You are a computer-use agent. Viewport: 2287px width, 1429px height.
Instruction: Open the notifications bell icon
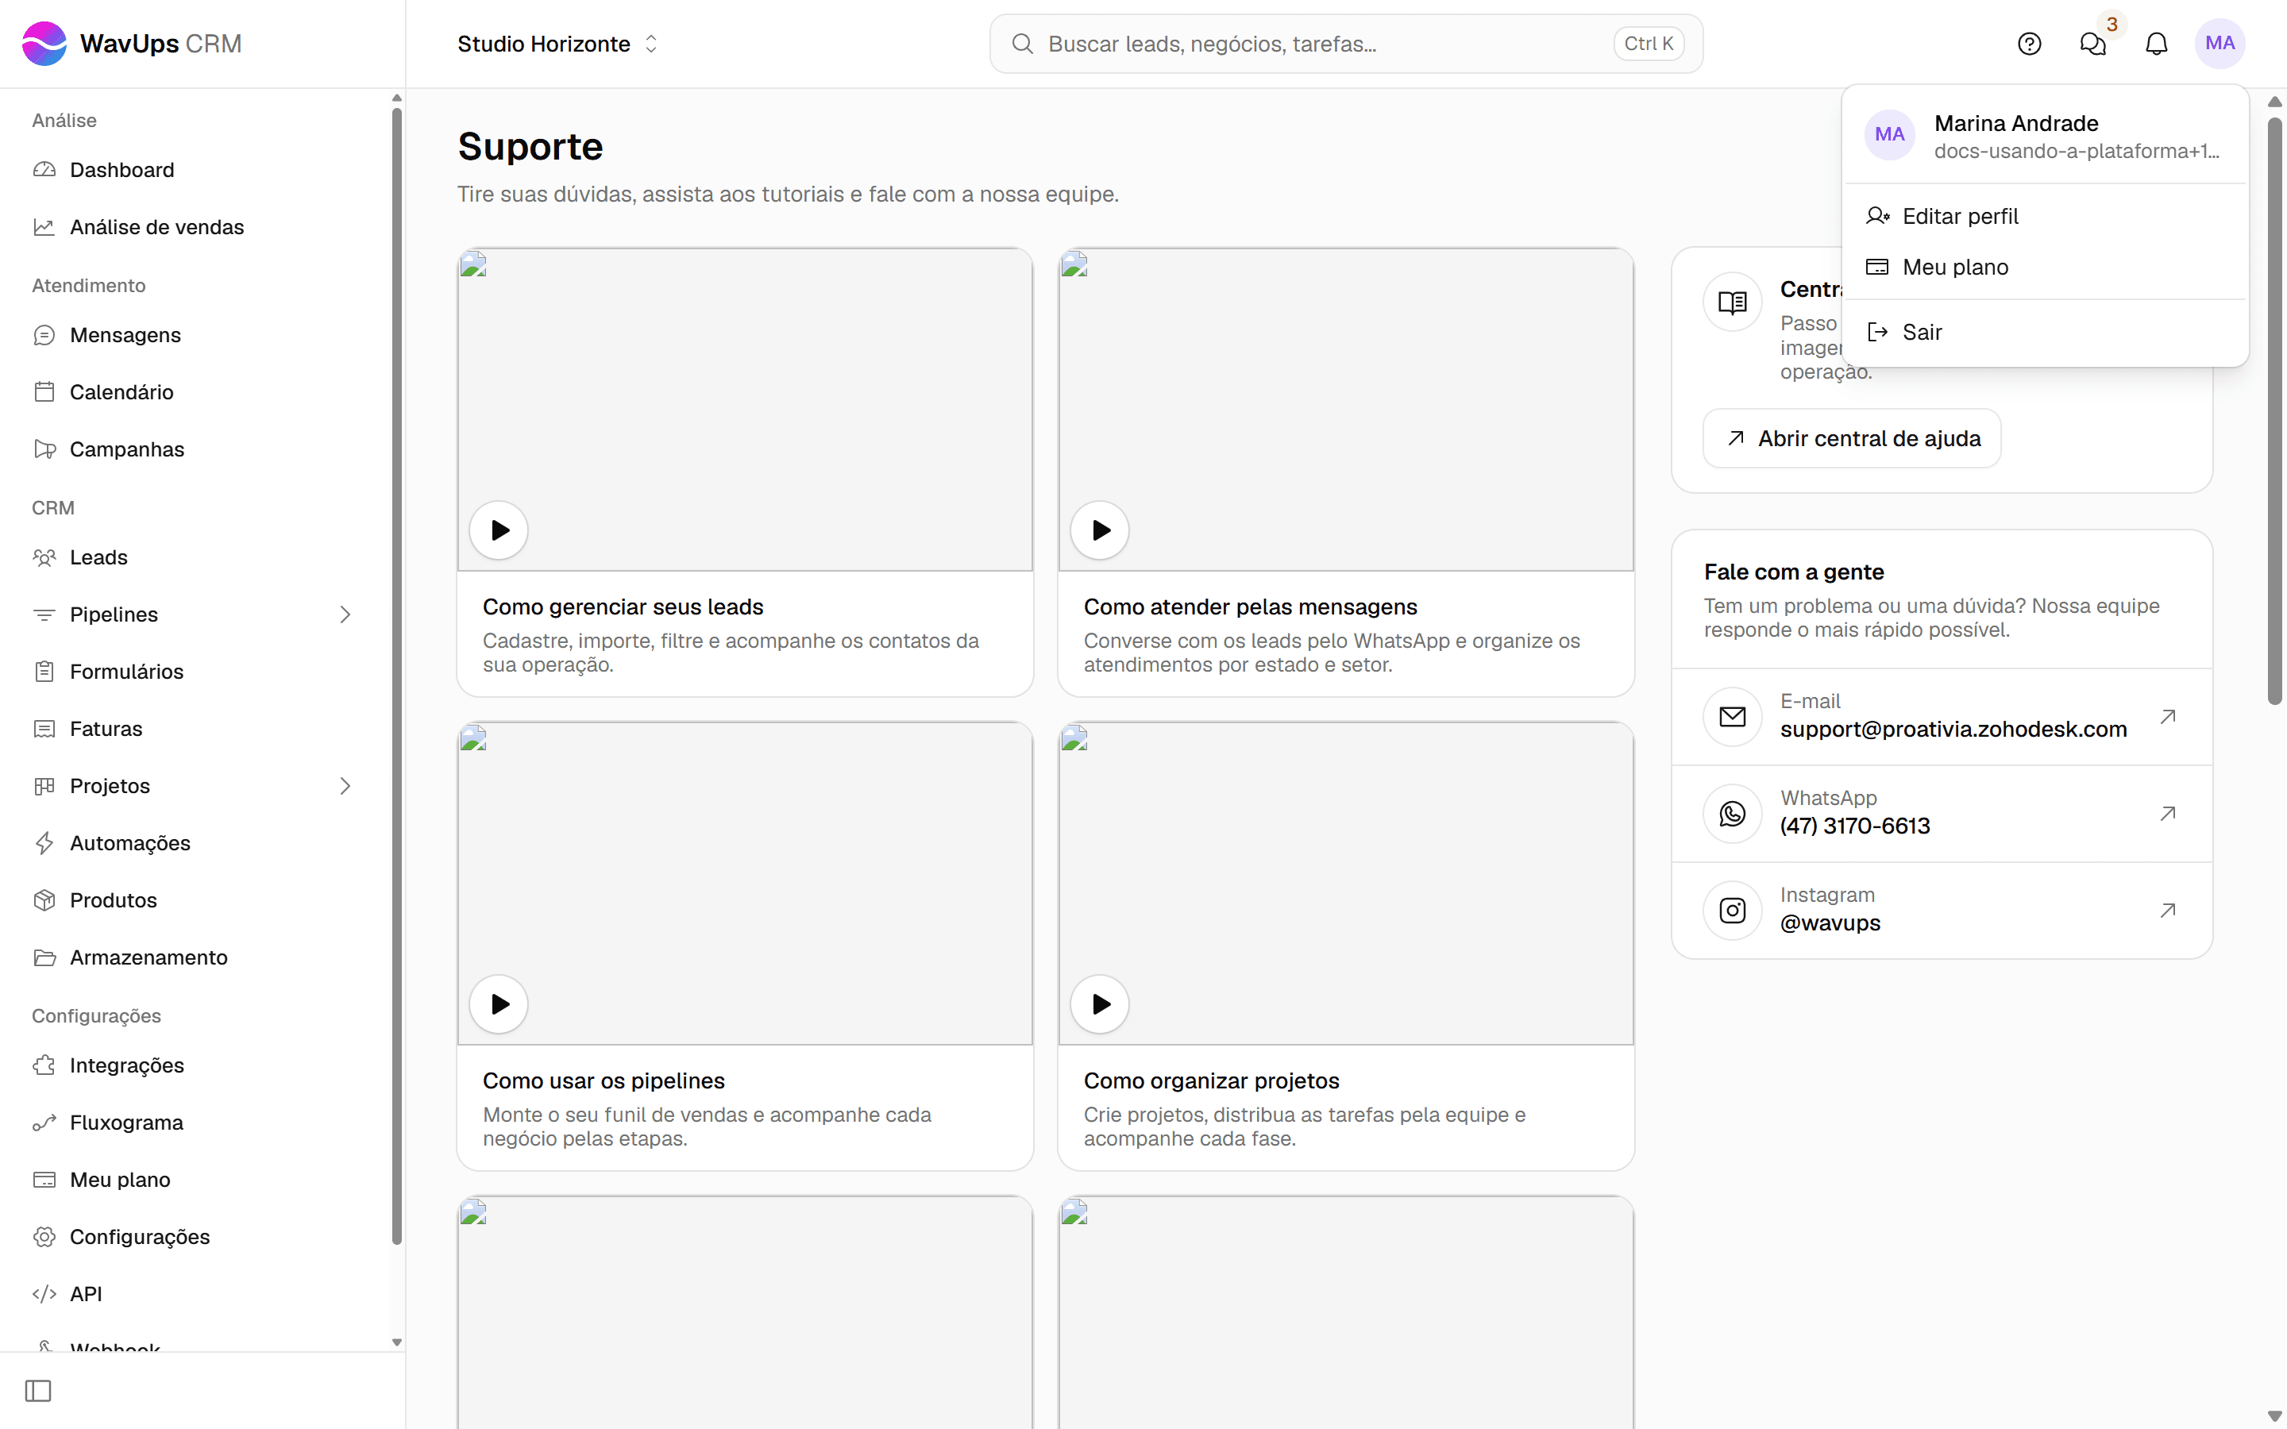(2157, 44)
